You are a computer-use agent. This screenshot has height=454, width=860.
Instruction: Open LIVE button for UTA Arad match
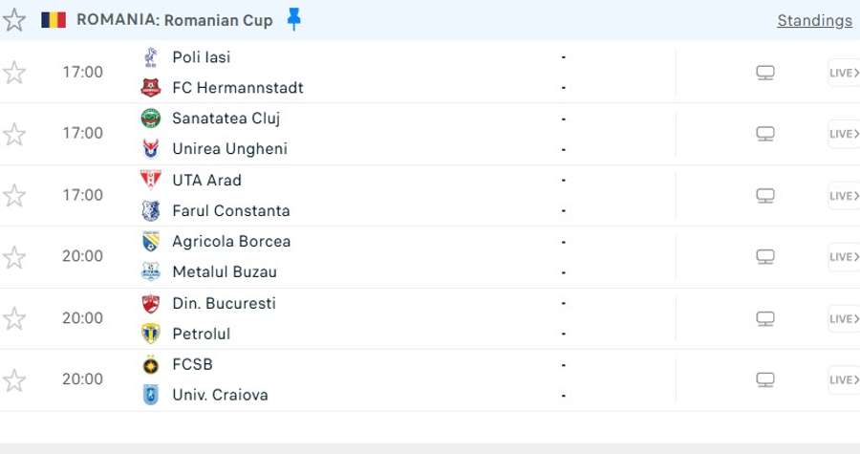tap(844, 196)
